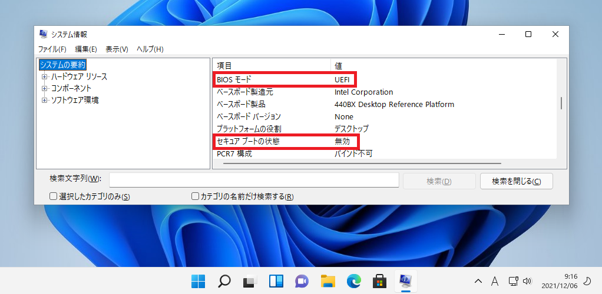Screen dimensions: 602x294
Task: Open ヘルプ(H) menu
Action: click(x=150, y=49)
